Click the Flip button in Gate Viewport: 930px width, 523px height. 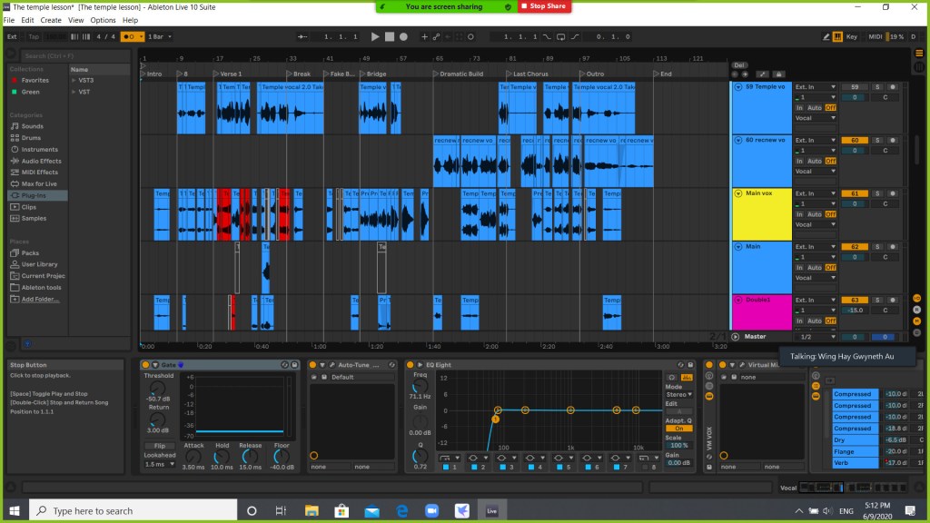158,446
